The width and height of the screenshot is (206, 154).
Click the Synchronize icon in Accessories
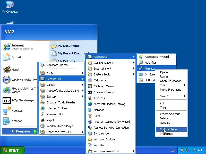click(x=90, y=133)
